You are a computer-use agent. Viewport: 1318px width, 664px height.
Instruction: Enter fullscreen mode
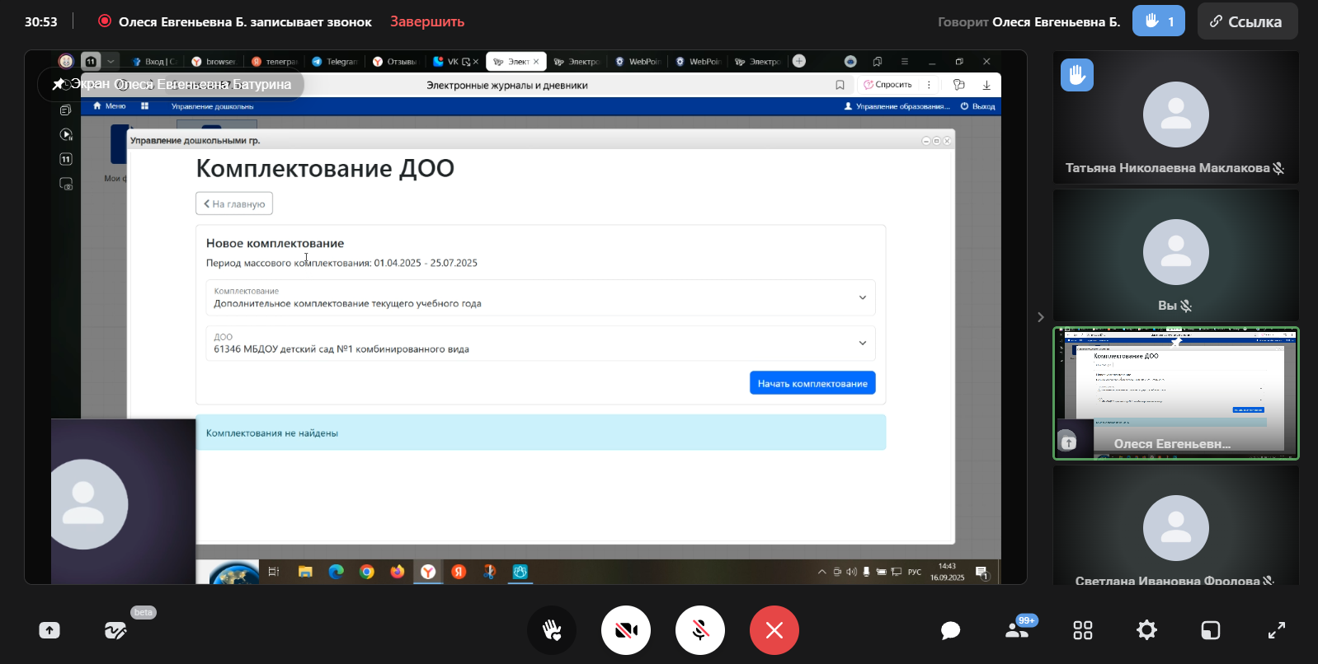pyautogui.click(x=1276, y=631)
